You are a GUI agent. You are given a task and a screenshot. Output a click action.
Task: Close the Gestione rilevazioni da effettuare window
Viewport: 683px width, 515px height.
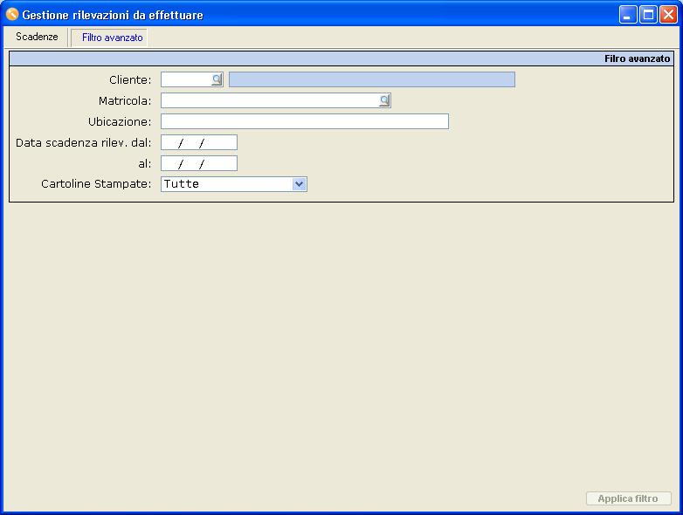click(x=668, y=15)
